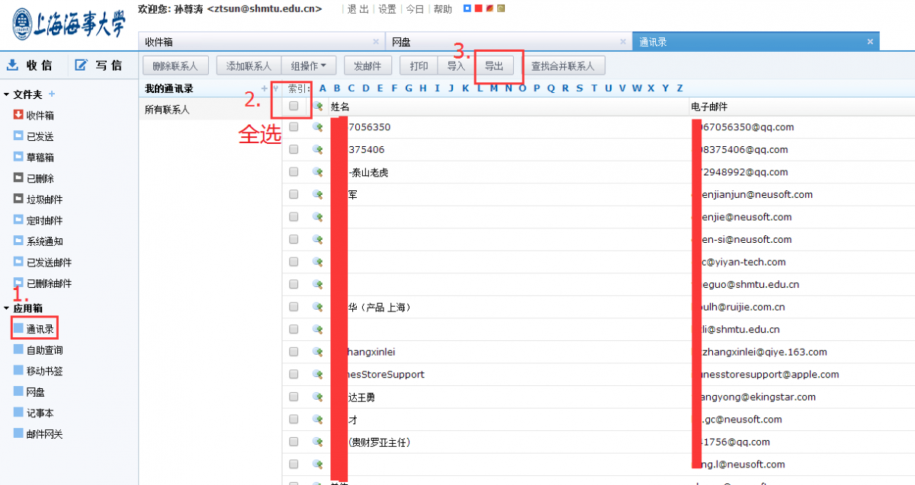The height and width of the screenshot is (485, 915).
Task: Open the 垃圾邮件 spam folder icon
Action: coord(18,199)
